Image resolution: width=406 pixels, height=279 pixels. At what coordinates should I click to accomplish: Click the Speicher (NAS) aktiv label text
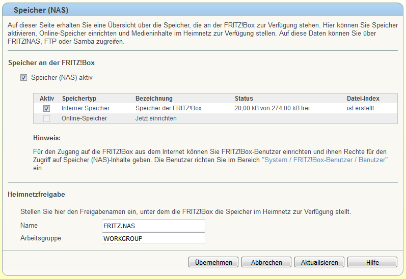pyautogui.click(x=62, y=77)
